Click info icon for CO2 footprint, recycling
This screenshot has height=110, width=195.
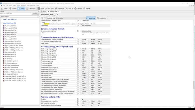[x=78, y=103]
